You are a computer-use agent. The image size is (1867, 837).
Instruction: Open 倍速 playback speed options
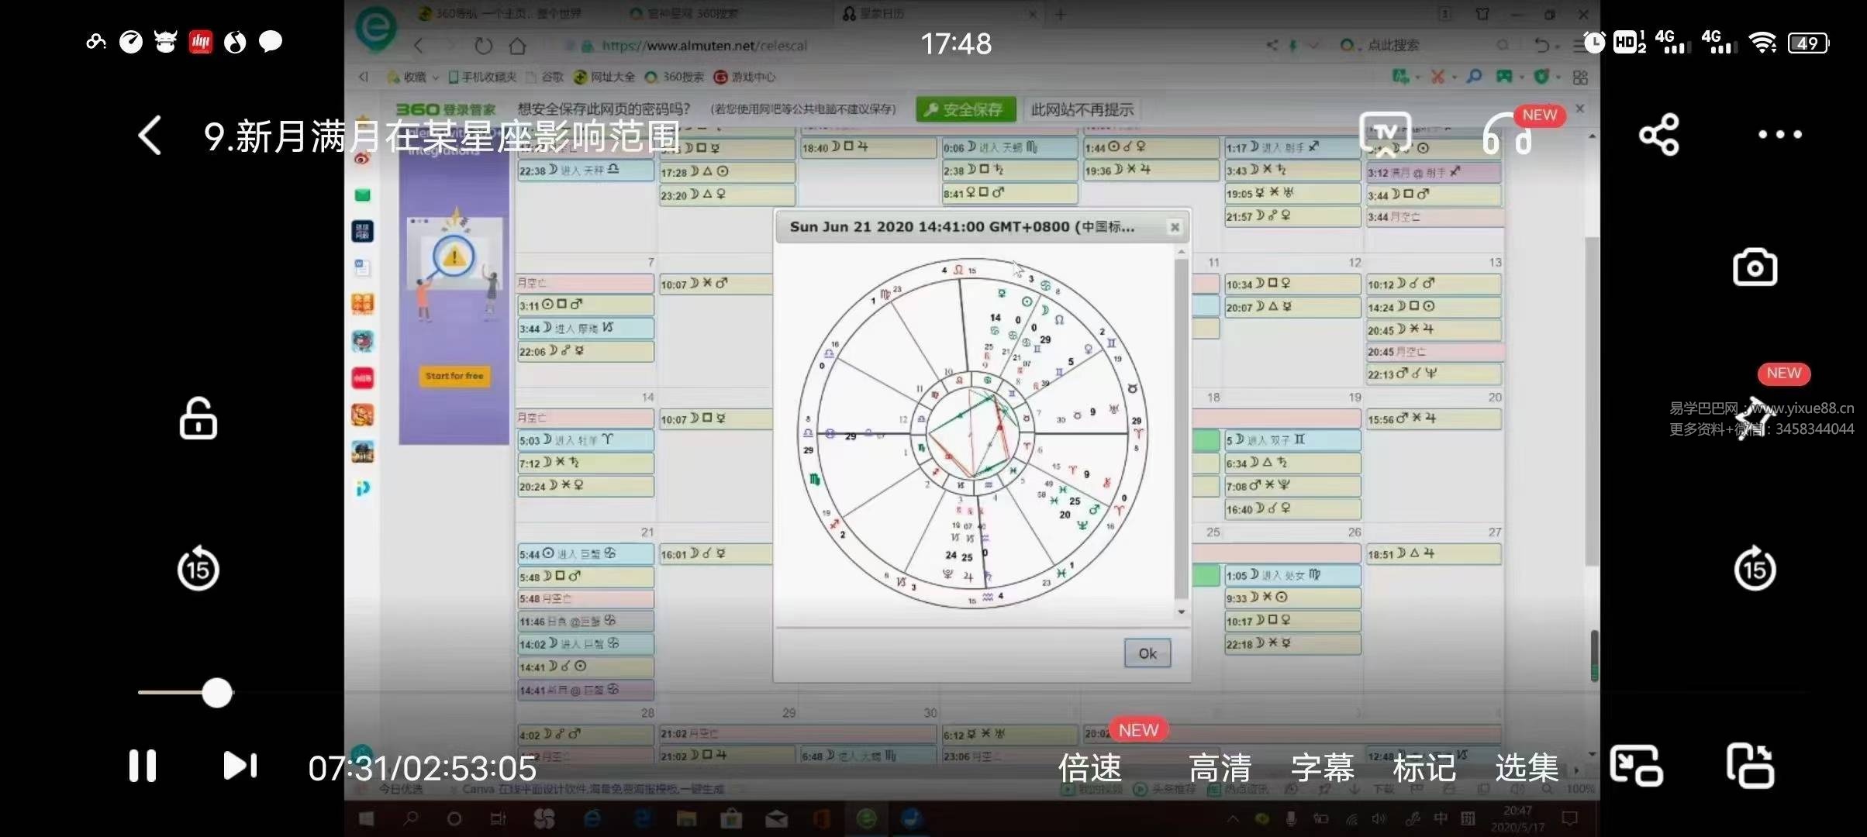tap(1090, 768)
